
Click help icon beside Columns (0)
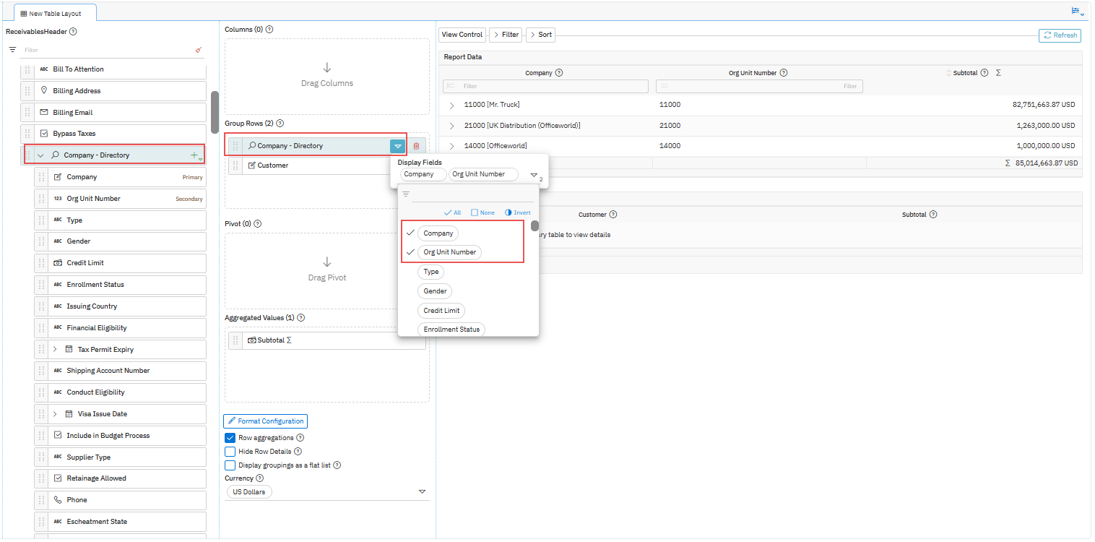click(x=269, y=30)
